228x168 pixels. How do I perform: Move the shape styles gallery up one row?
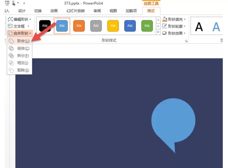158,20
